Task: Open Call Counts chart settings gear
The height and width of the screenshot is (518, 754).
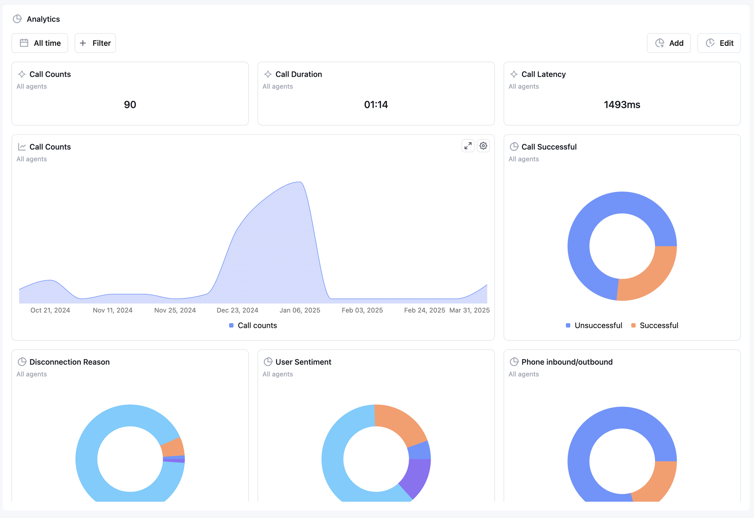Action: coord(483,146)
